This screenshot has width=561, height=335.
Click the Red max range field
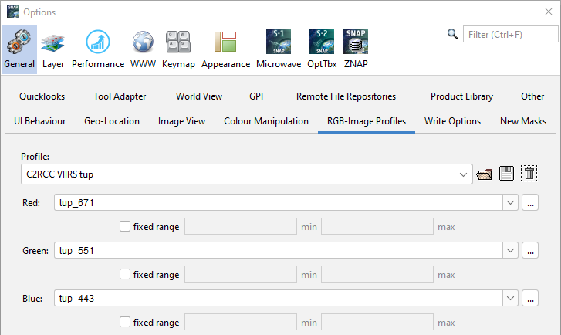(377, 226)
